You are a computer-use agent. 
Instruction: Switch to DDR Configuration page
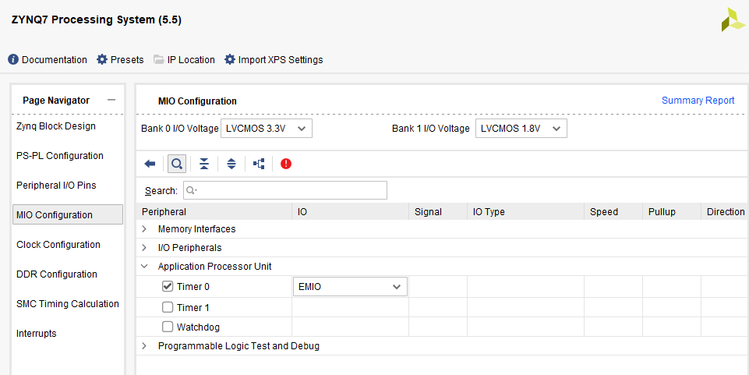57,274
